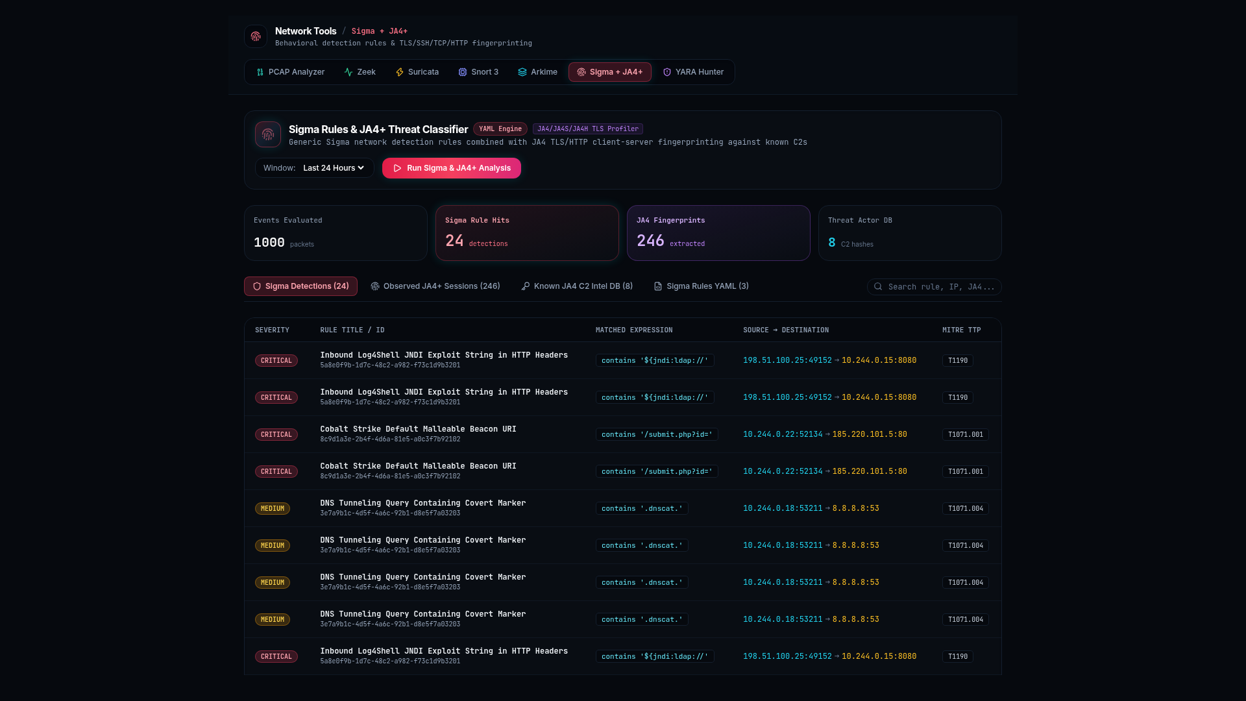The width and height of the screenshot is (1246, 701).
Task: Click first contains '${jndi:ldap://' expression
Action: click(x=655, y=361)
